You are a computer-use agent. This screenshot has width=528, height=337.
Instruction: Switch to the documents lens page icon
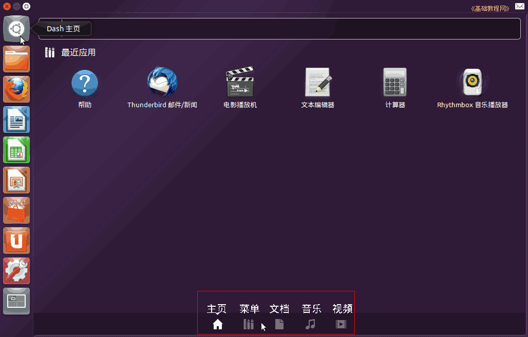pyautogui.click(x=279, y=324)
